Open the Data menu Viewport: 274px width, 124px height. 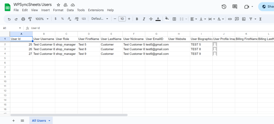[70, 10]
